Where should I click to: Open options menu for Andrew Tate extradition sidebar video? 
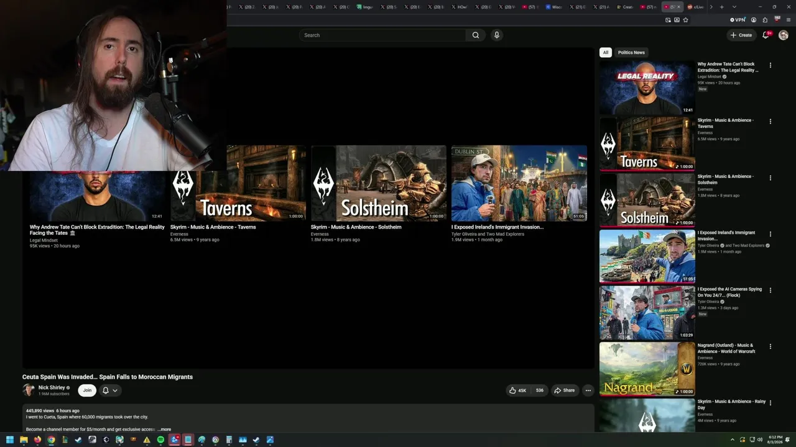[x=771, y=65]
